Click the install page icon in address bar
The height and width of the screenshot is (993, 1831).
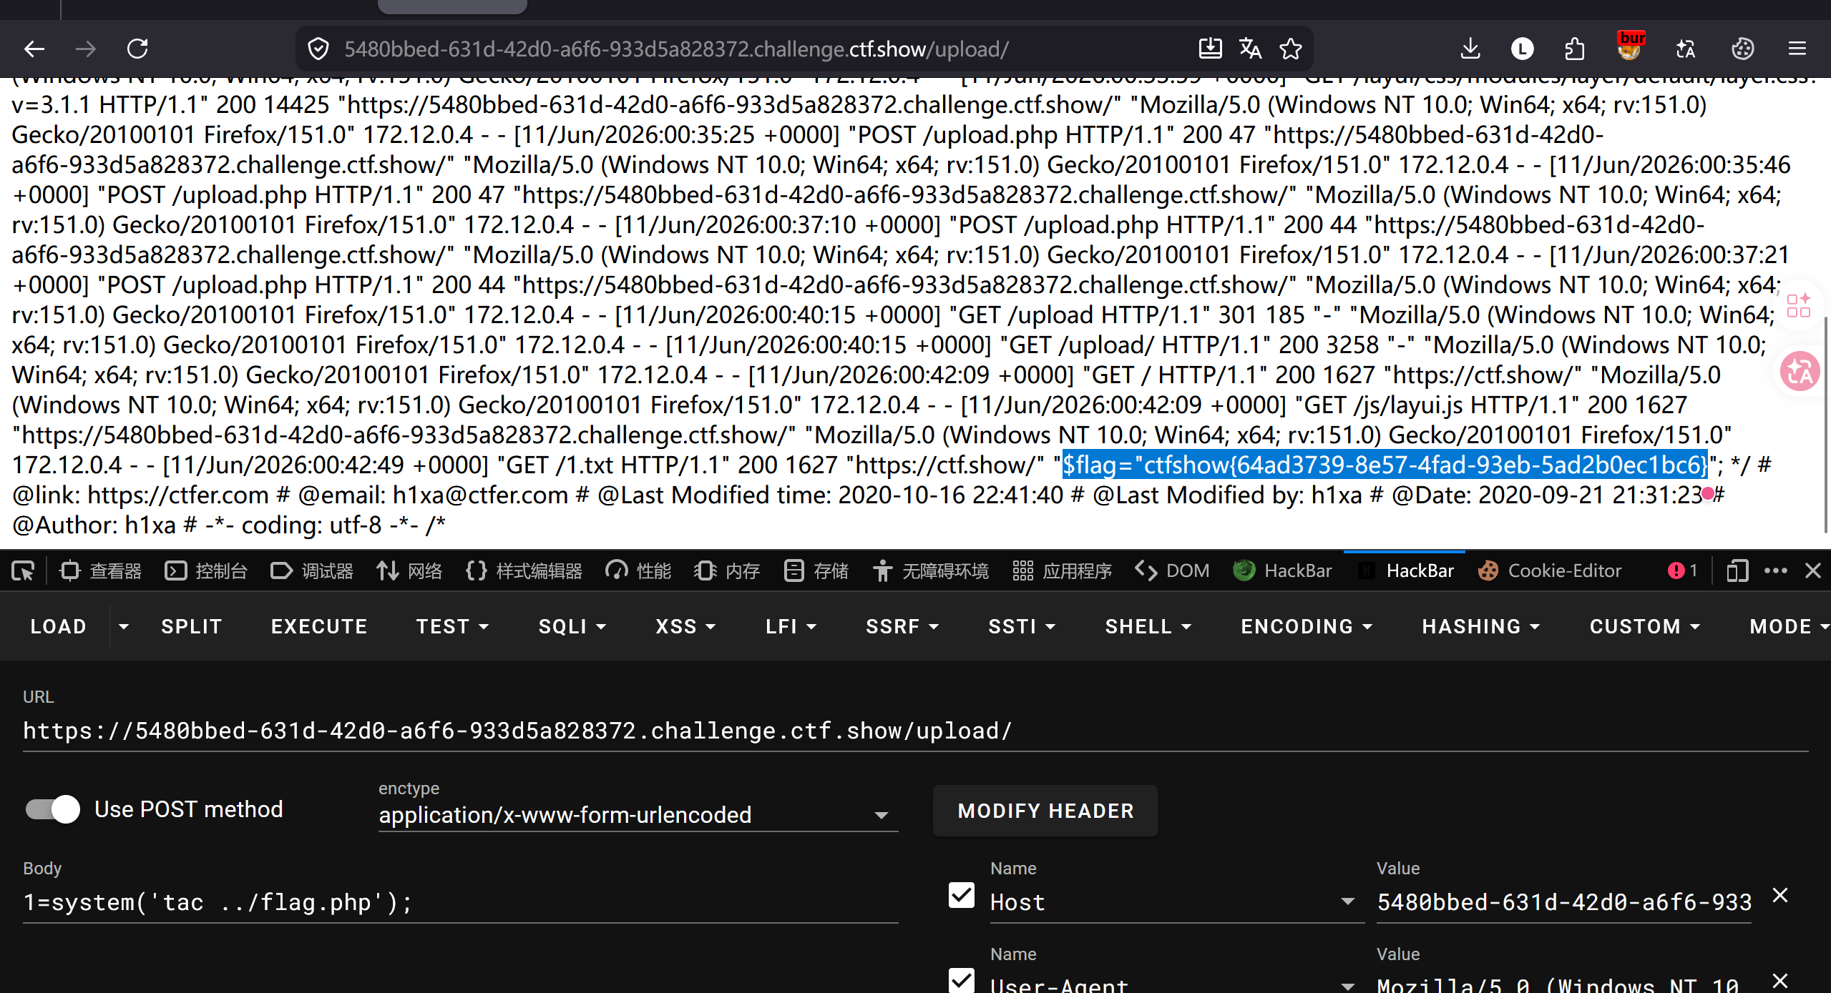(1210, 49)
